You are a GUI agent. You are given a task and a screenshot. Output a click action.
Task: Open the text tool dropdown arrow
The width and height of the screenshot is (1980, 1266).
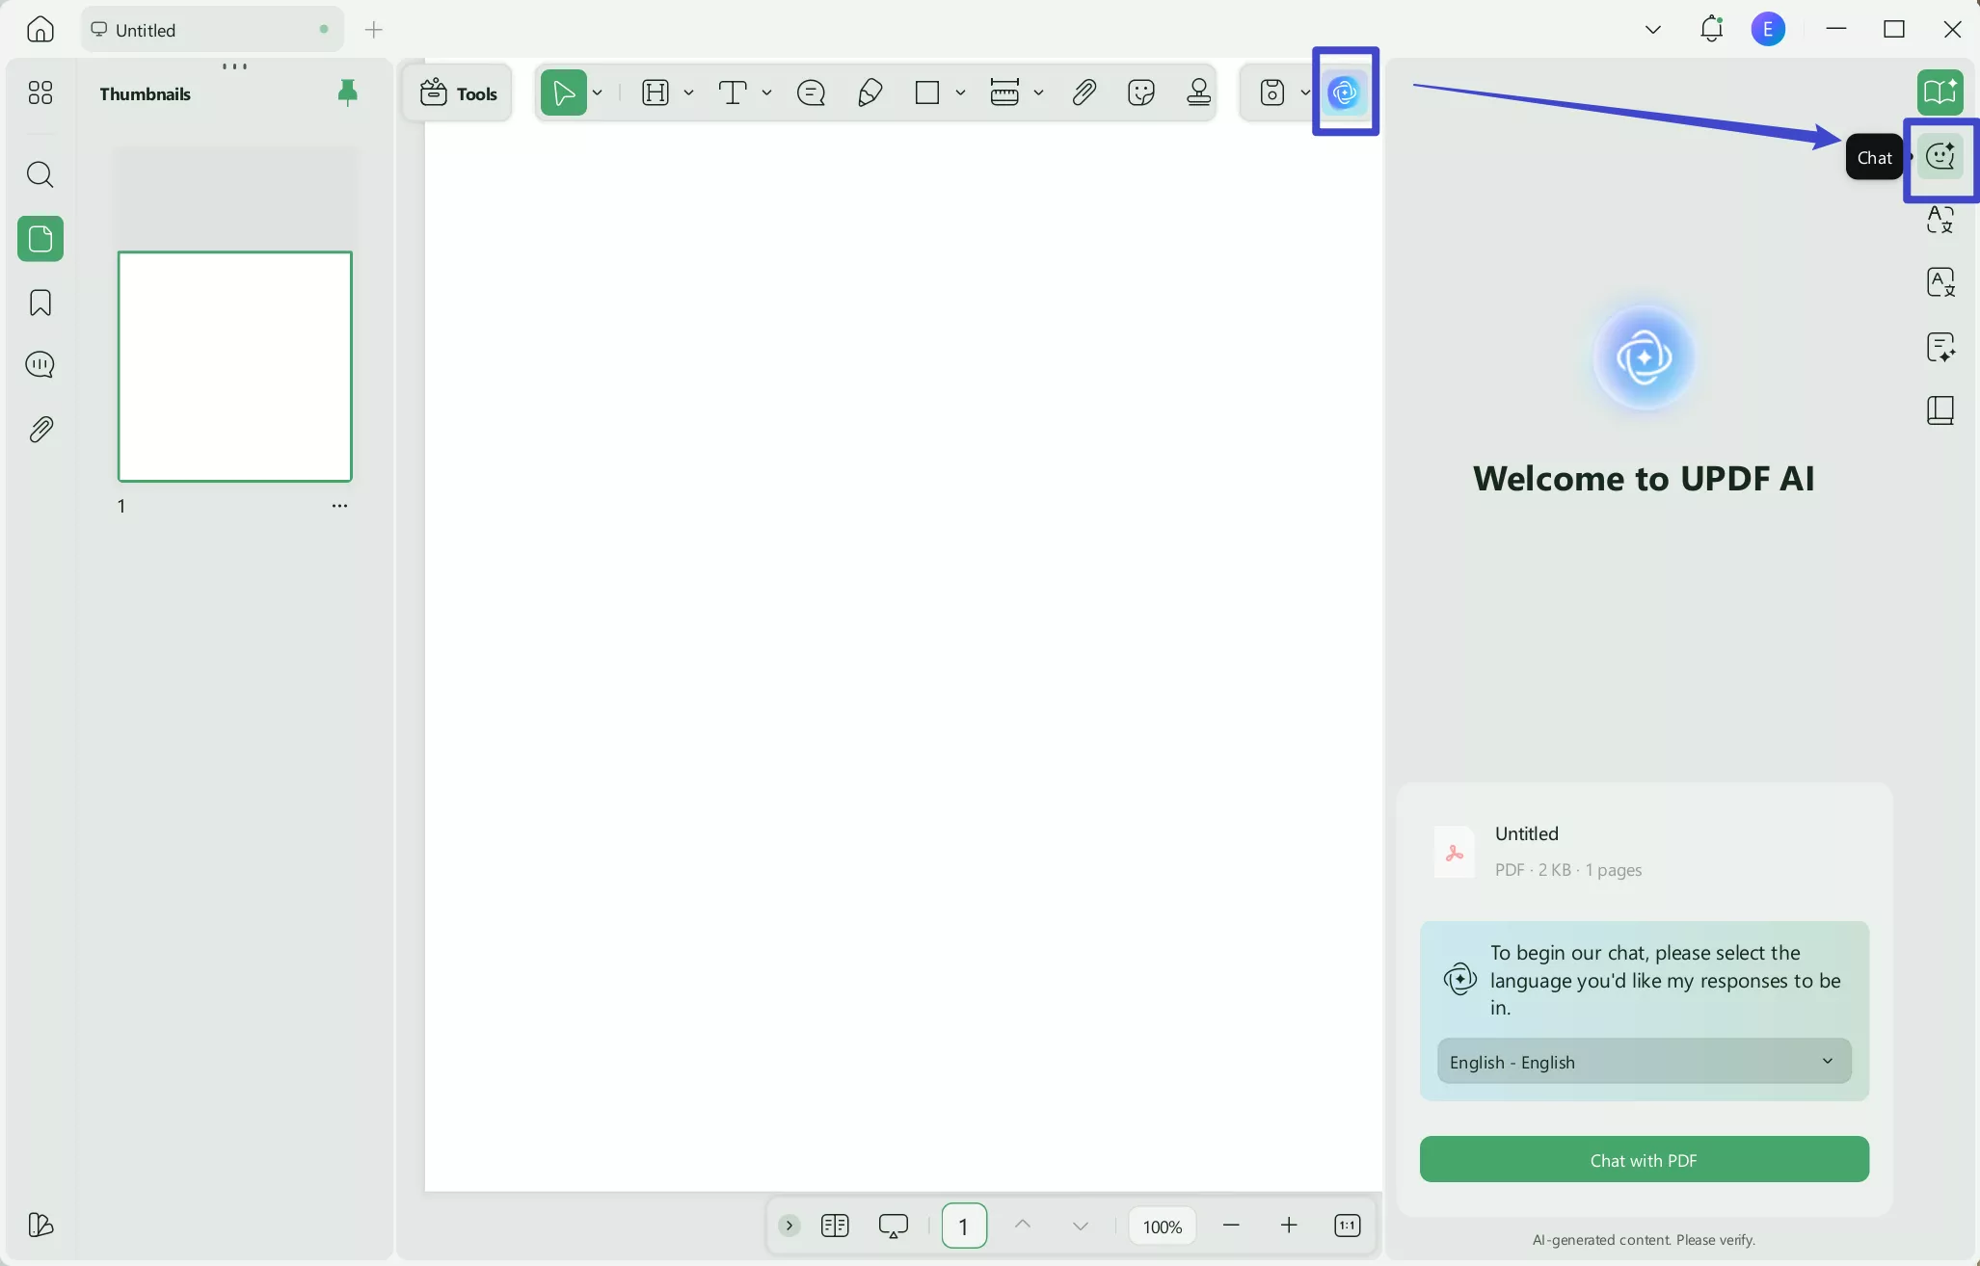click(x=766, y=92)
